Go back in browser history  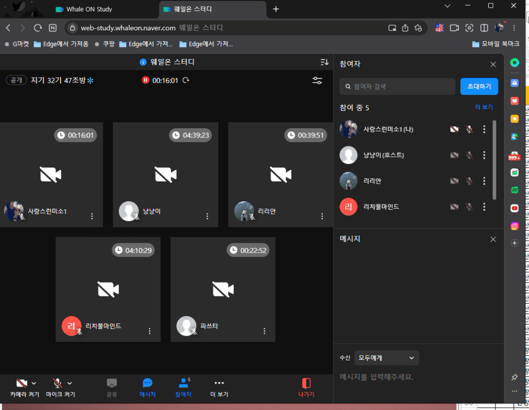pyautogui.click(x=8, y=28)
